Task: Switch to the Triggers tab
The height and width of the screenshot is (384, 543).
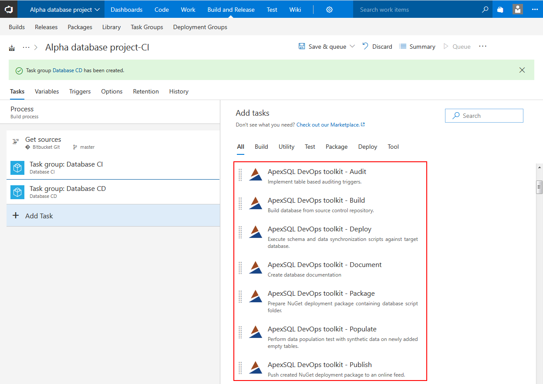Action: [x=80, y=91]
